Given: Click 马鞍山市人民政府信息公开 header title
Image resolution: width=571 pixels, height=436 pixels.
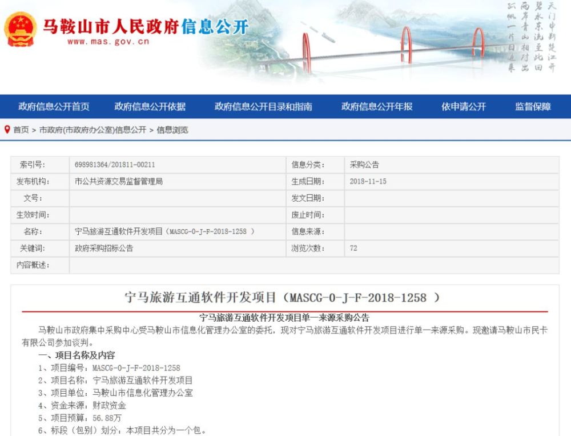Looking at the screenshot, I should 146,26.
